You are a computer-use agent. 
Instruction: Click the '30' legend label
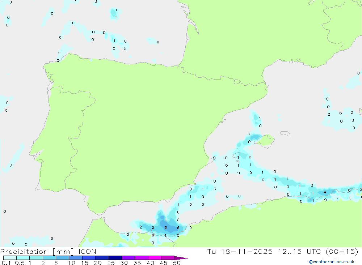coord(124,263)
